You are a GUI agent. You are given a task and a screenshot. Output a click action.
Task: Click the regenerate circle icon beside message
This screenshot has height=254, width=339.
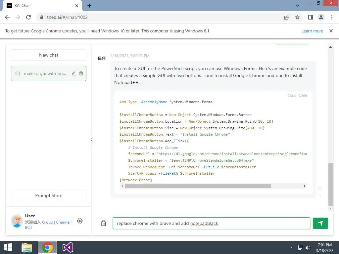tap(320, 189)
